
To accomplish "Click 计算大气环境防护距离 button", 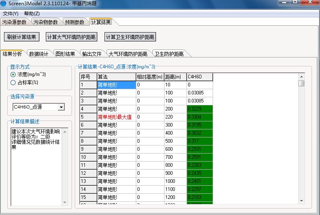I will tap(72, 37).
